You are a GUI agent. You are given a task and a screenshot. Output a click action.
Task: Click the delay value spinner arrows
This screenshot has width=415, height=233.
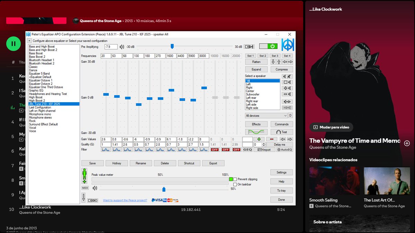264,145
